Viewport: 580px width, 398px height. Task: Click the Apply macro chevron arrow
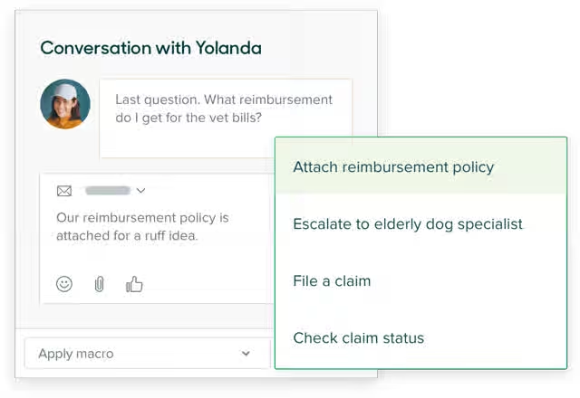pyautogui.click(x=246, y=354)
